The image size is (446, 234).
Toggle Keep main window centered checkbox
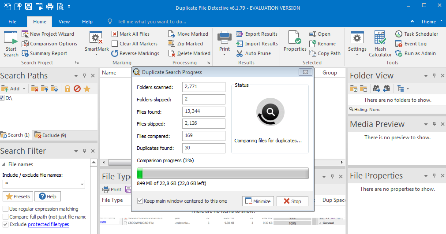pos(140,201)
